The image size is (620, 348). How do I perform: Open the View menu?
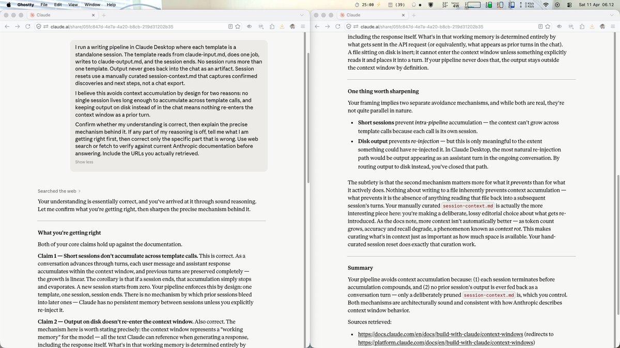(x=73, y=5)
